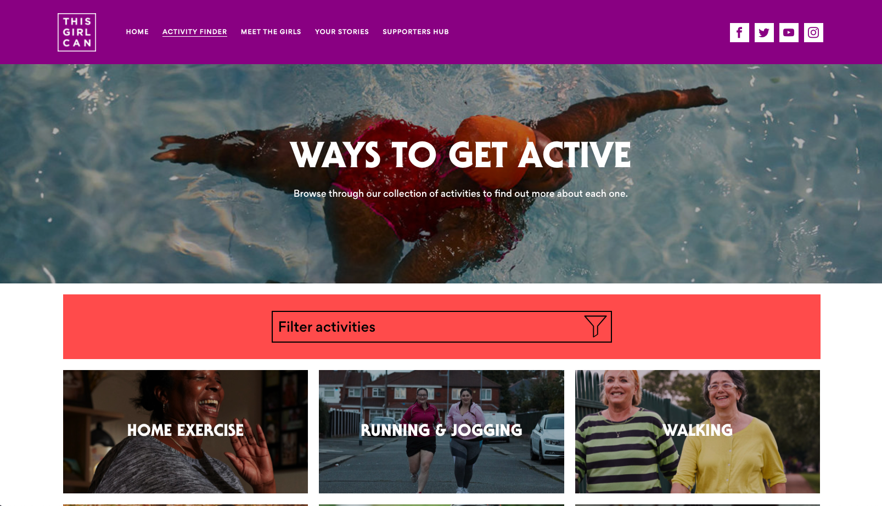Select the Running & Jogging activity tile
This screenshot has width=882, height=506.
pyautogui.click(x=441, y=431)
